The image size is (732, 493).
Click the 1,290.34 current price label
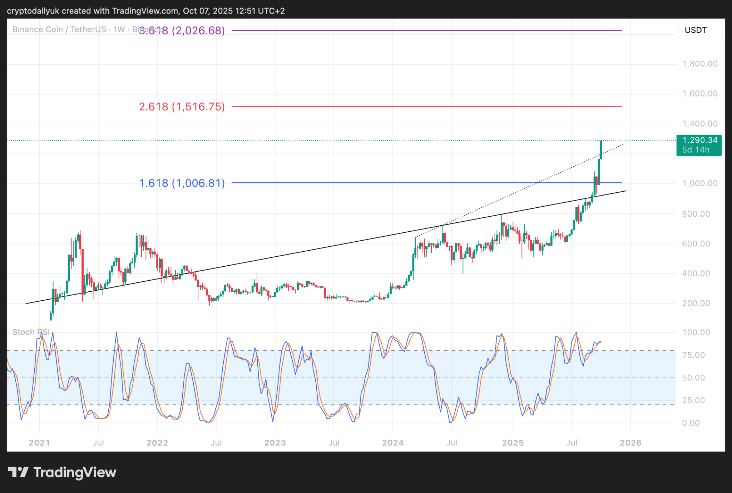tap(699, 140)
